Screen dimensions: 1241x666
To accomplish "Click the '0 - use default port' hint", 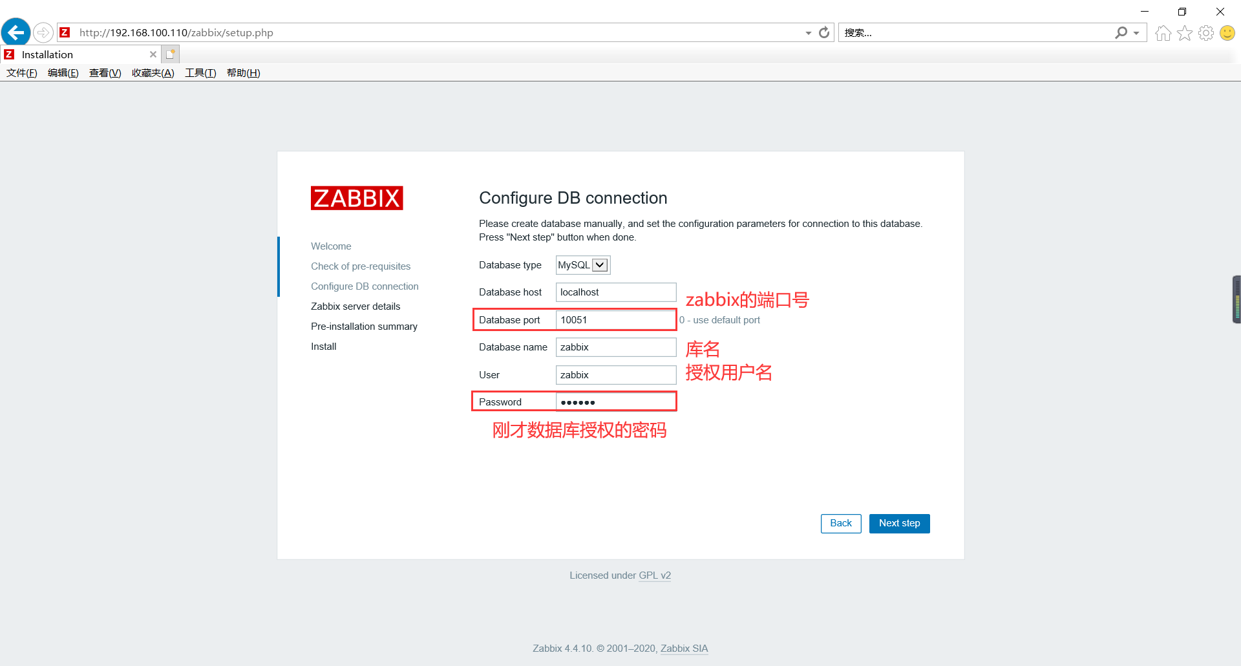I will pyautogui.click(x=719, y=320).
